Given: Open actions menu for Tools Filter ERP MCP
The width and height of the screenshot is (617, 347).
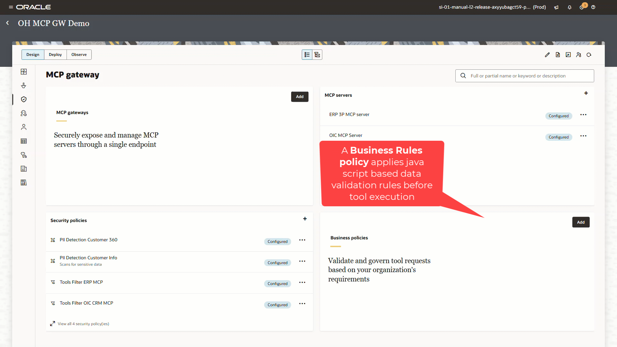Looking at the screenshot, I should (x=302, y=282).
